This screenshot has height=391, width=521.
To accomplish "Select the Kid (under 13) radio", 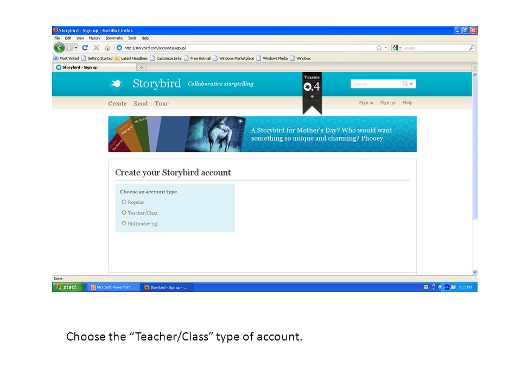I will click(124, 223).
